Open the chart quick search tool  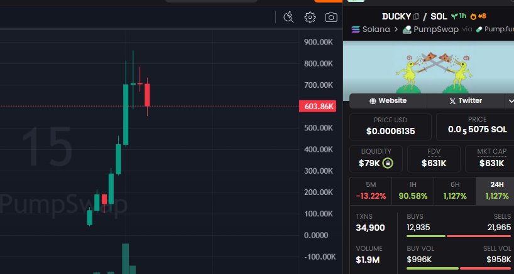click(288, 17)
